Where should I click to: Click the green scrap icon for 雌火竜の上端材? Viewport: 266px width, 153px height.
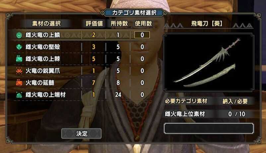tap(19, 95)
